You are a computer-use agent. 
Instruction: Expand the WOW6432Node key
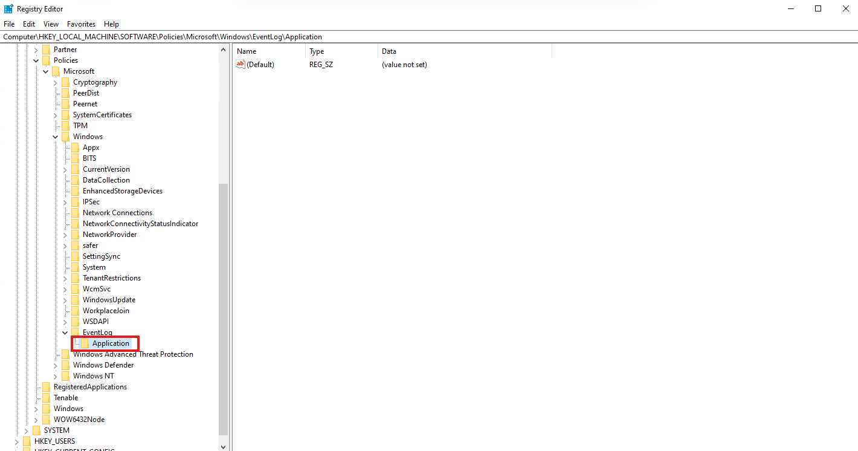click(x=36, y=420)
